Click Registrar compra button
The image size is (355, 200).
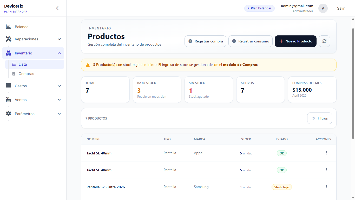tap(205, 41)
